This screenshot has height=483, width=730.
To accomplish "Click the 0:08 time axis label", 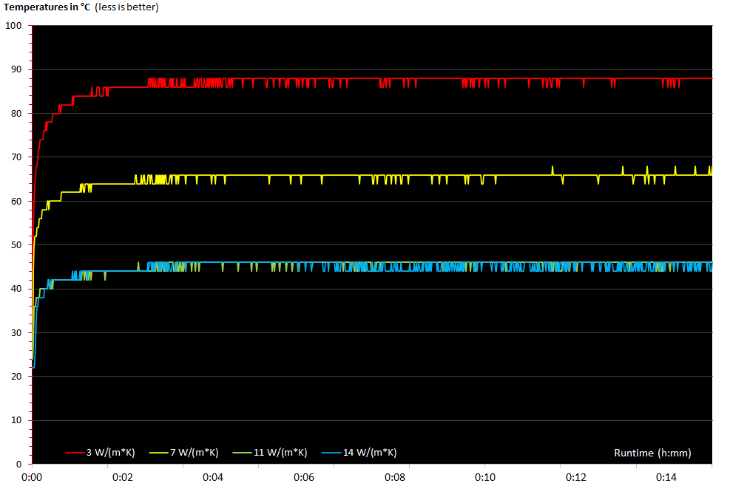I will (394, 477).
